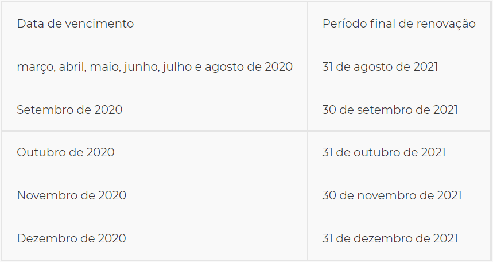Click the '31 de dezembro de 2021' cell
The height and width of the screenshot is (262, 493).
tap(390, 238)
